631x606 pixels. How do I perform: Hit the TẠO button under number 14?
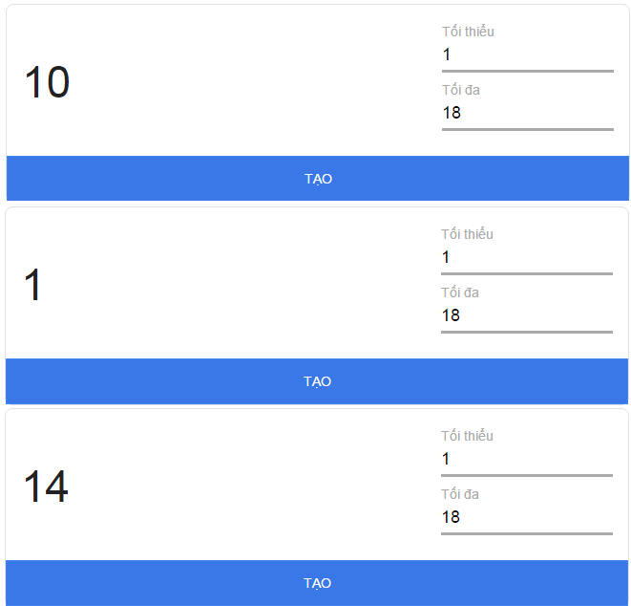pyautogui.click(x=318, y=583)
